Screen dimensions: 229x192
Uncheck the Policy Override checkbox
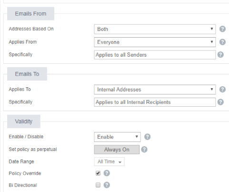click(x=98, y=173)
